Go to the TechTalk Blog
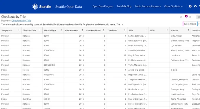This screenshot has height=109, width=200. [x=124, y=6]
